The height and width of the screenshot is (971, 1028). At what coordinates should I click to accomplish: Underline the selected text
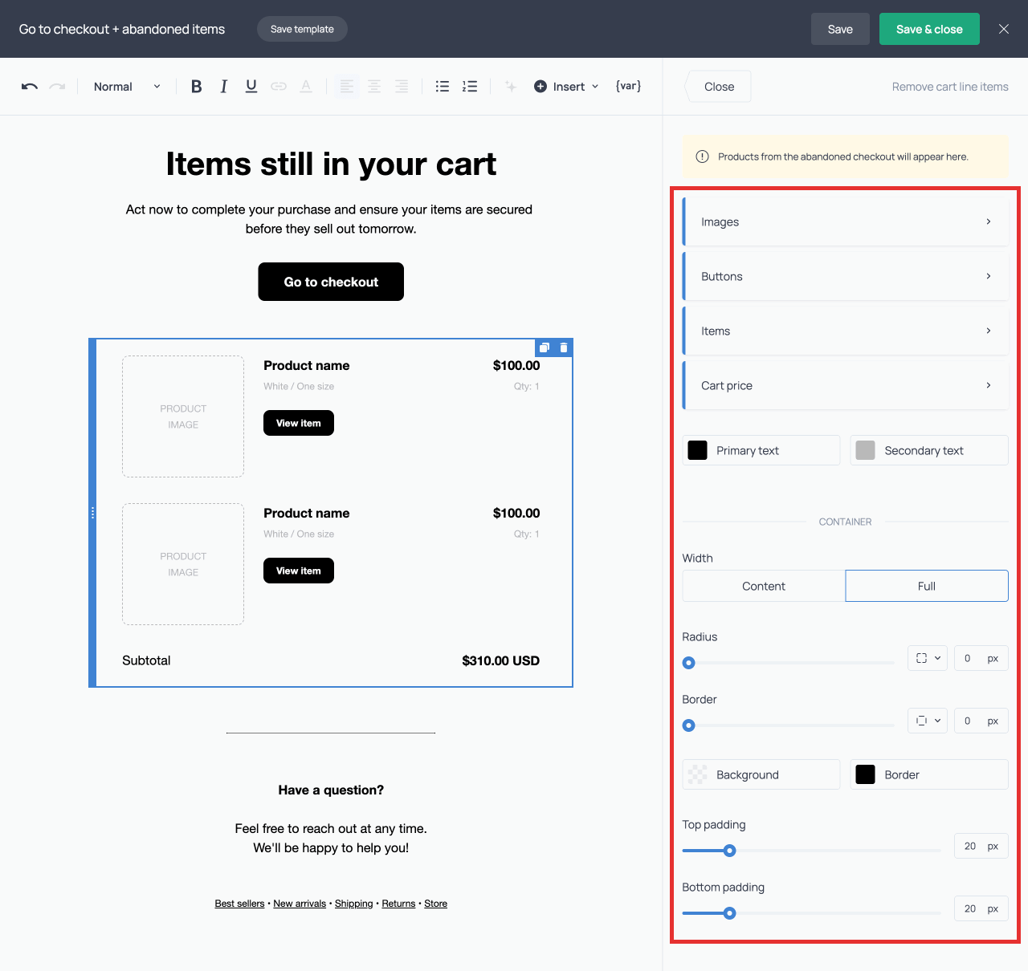tap(251, 87)
